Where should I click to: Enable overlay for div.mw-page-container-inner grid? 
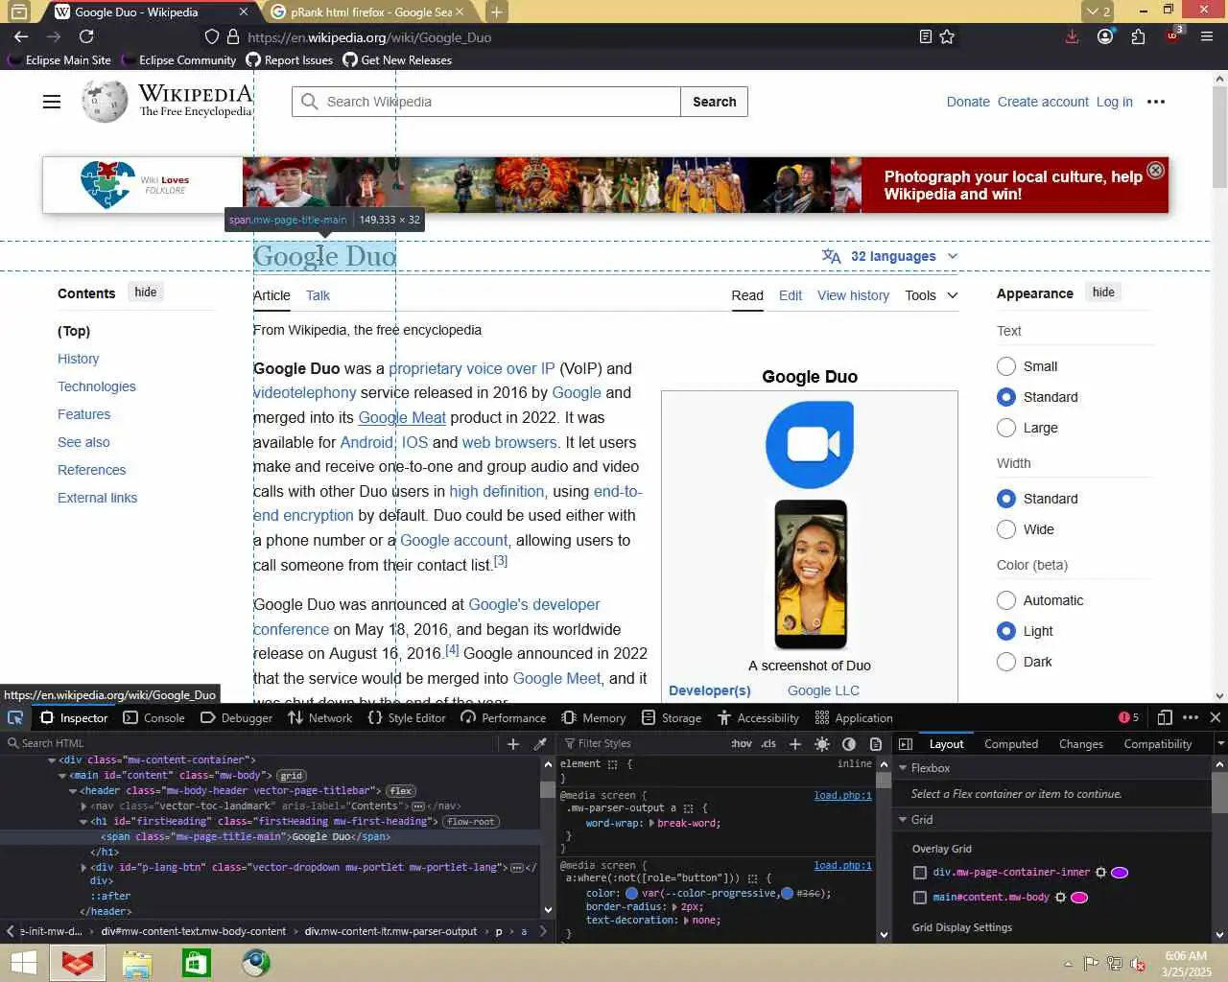coord(920,873)
